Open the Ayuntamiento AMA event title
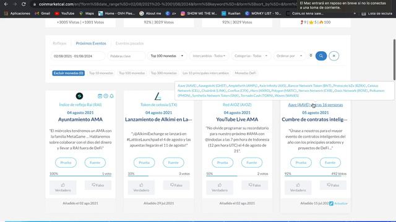 click(80, 119)
